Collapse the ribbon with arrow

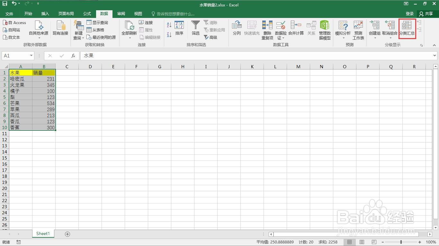pyautogui.click(x=435, y=45)
